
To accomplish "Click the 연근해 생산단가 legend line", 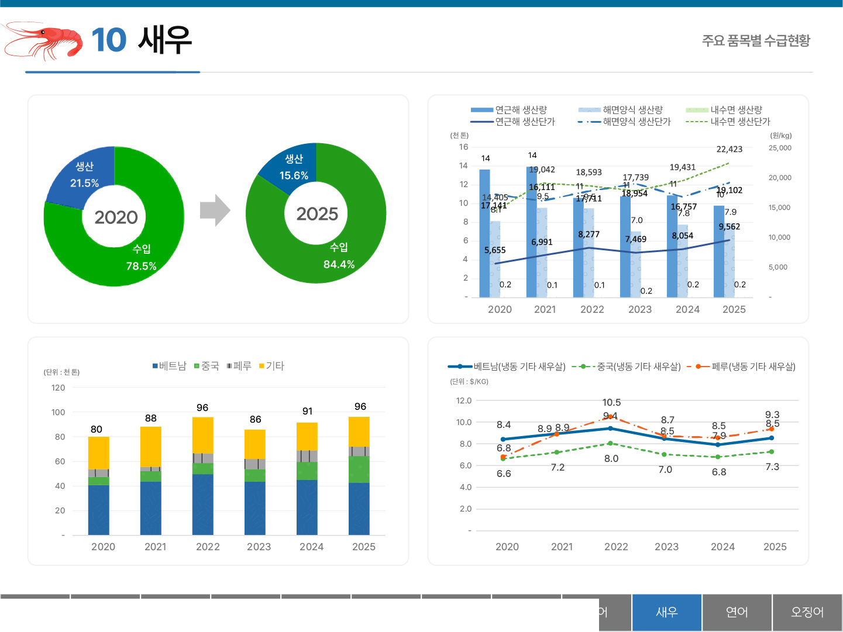I will tap(482, 122).
